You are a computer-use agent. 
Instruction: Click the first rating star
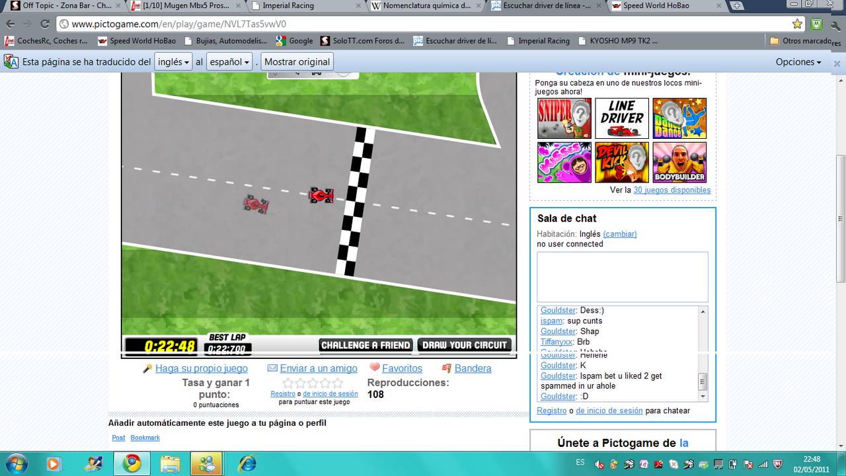click(288, 383)
